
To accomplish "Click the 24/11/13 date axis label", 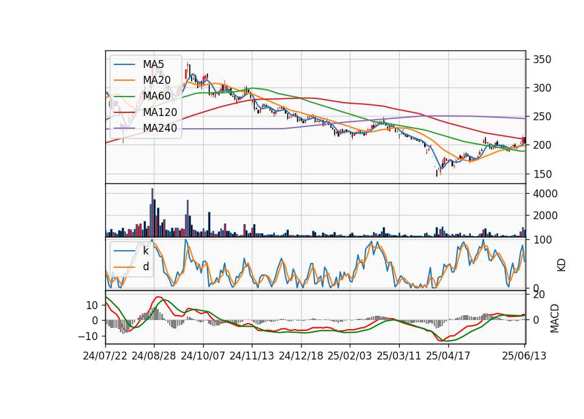I will [x=252, y=356].
